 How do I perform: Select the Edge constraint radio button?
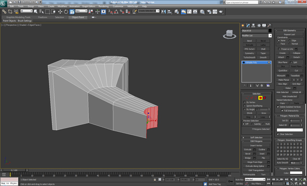(290, 40)
